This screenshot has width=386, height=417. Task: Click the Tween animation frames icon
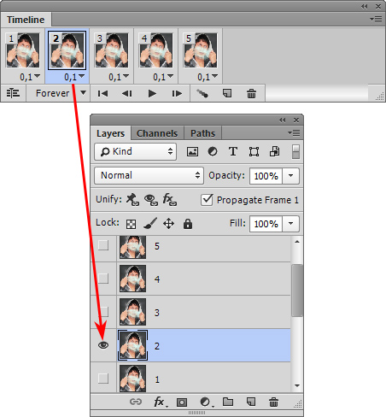pyautogui.click(x=202, y=93)
